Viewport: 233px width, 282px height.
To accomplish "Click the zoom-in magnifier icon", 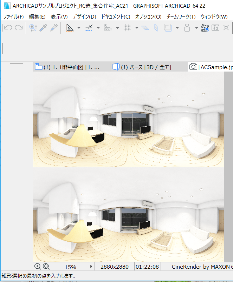I will pyautogui.click(x=38, y=266).
